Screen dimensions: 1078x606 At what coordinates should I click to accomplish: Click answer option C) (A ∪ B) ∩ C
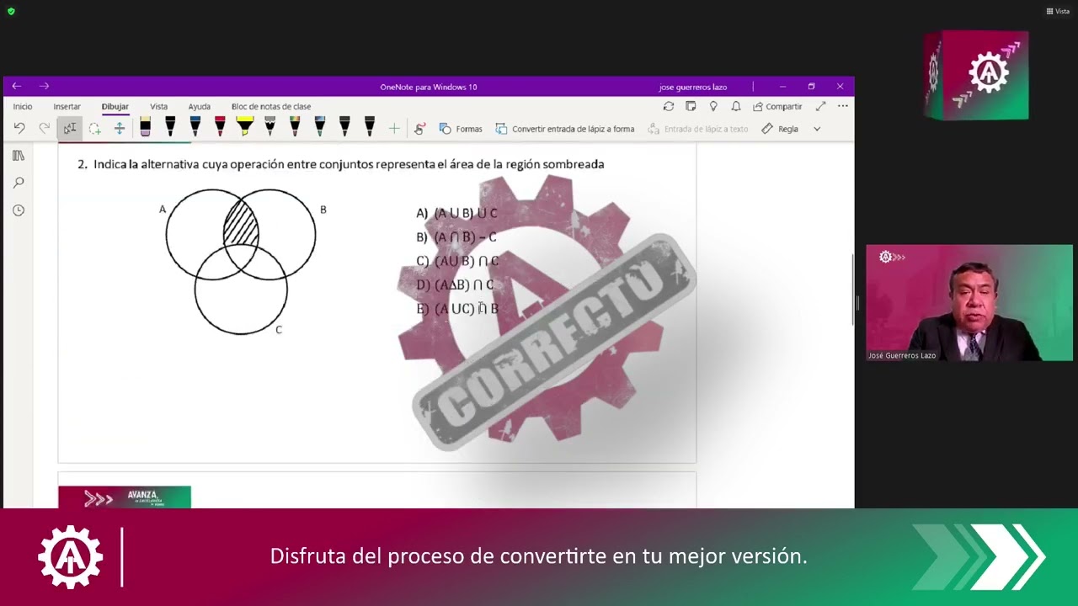pyautogui.click(x=457, y=261)
